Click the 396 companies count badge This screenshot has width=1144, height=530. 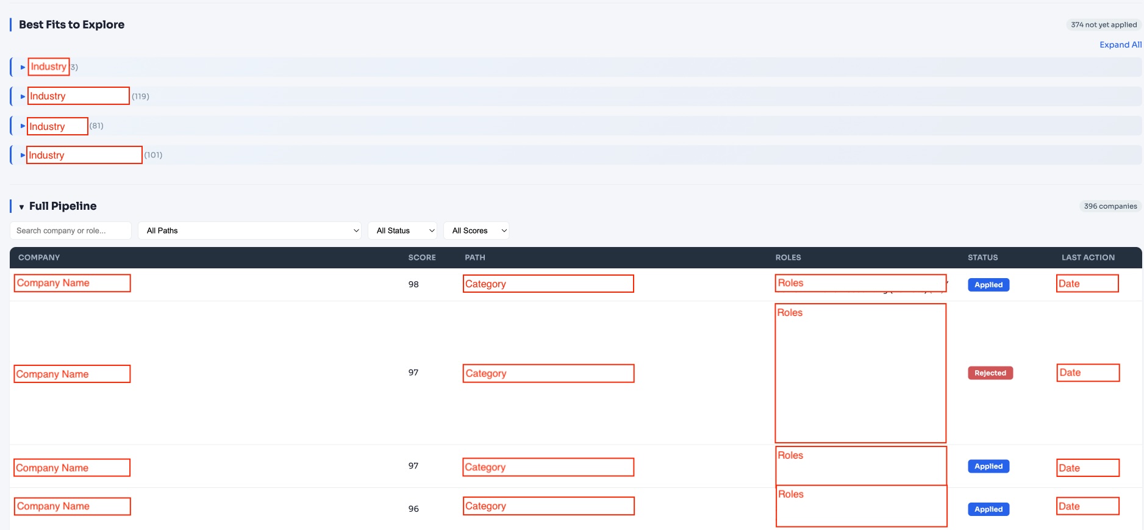pos(1110,206)
